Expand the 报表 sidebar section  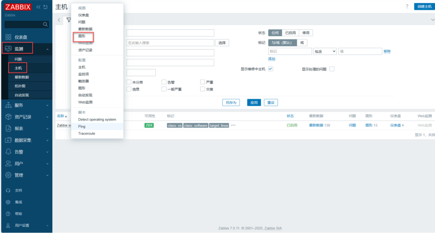pyautogui.click(x=26, y=128)
